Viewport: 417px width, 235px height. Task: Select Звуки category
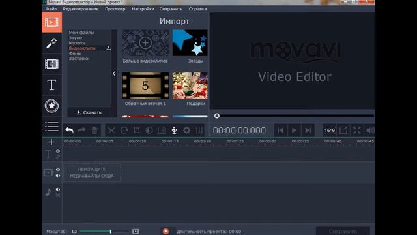point(76,38)
